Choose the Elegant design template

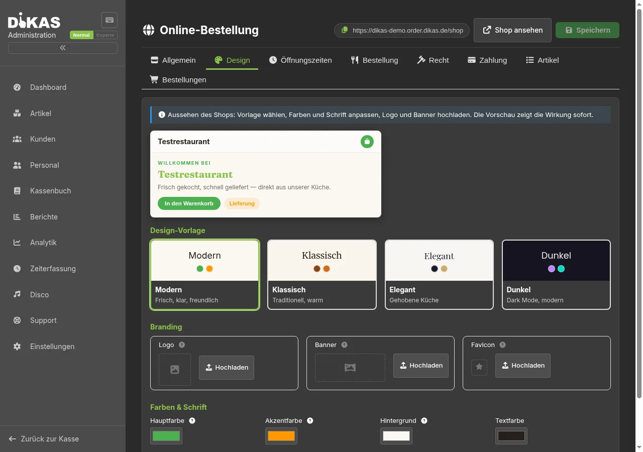[x=439, y=275]
